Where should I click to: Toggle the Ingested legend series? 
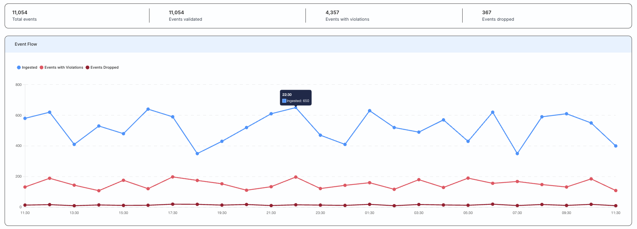click(x=27, y=68)
